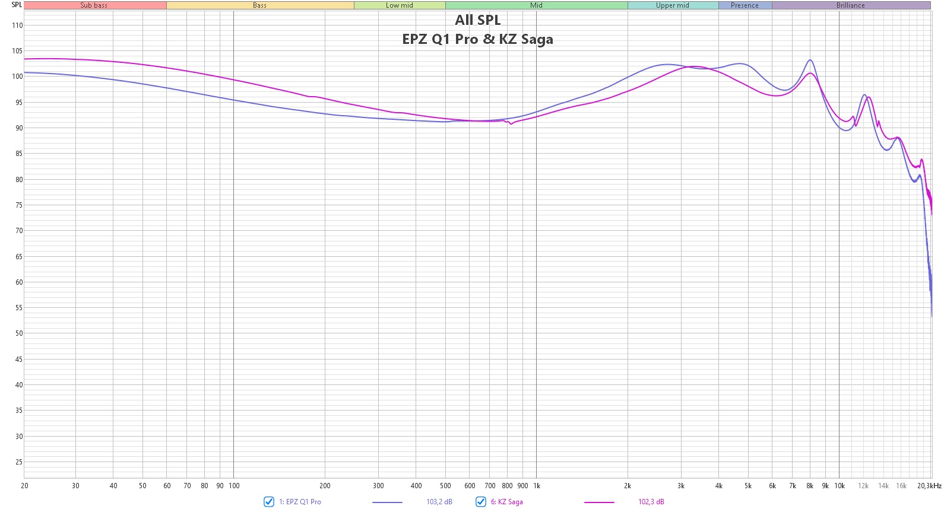Image resolution: width=944 pixels, height=509 pixels.
Task: Click the 12k frequency axis label
Action: pos(863,486)
